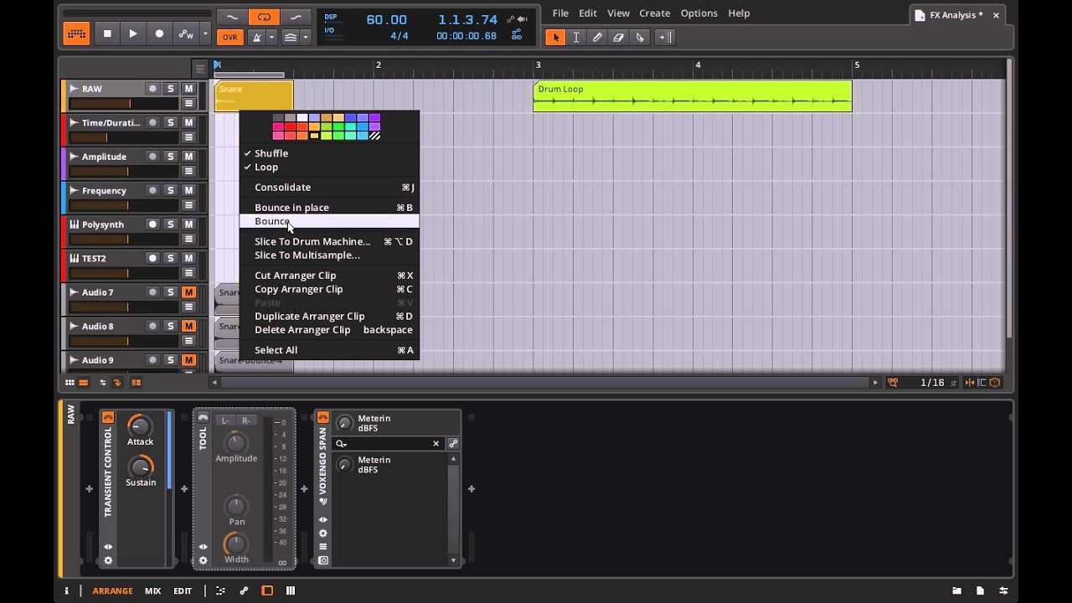The image size is (1072, 603).
Task: Toggle the OVR overdub button
Action: point(229,37)
